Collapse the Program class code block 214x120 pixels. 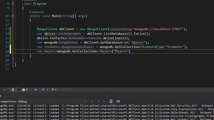[x=13, y=4]
